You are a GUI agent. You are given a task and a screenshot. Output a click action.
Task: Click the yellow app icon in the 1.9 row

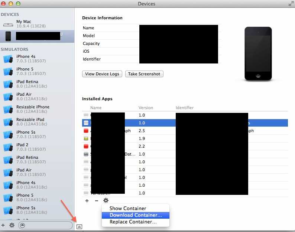pyautogui.click(x=86, y=138)
